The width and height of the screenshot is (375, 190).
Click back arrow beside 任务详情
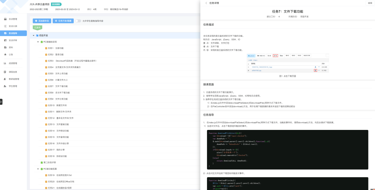click(206, 3)
